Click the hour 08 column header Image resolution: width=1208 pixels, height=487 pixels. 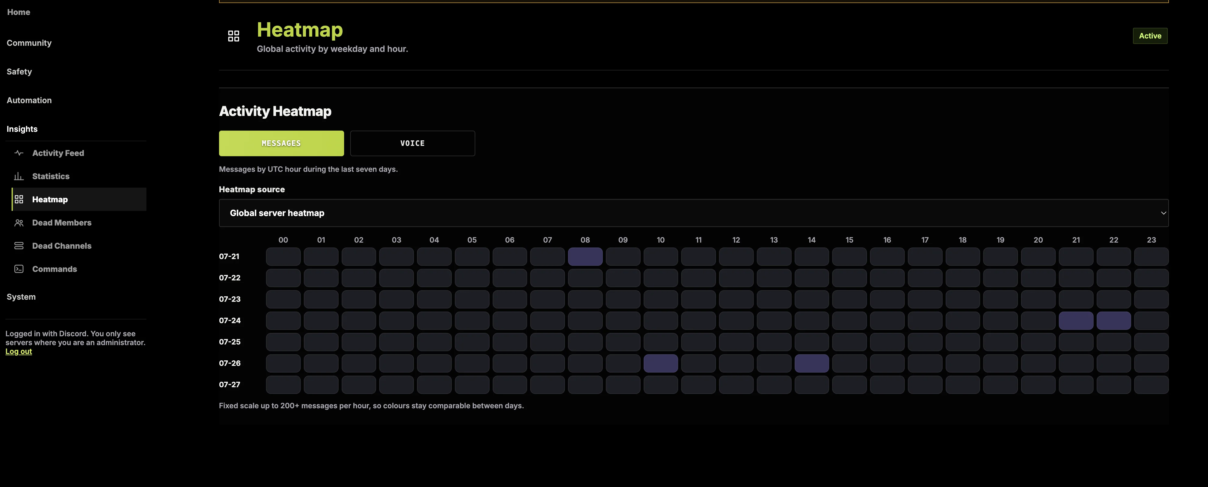coord(585,240)
